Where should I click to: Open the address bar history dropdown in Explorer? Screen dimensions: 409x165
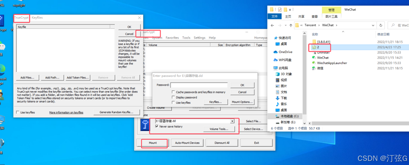tap(373, 25)
